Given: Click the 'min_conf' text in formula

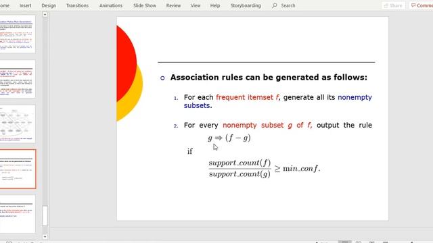Looking at the screenshot, I should point(301,168).
